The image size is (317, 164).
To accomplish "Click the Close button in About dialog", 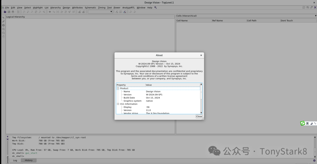I will pyautogui.click(x=199, y=116).
